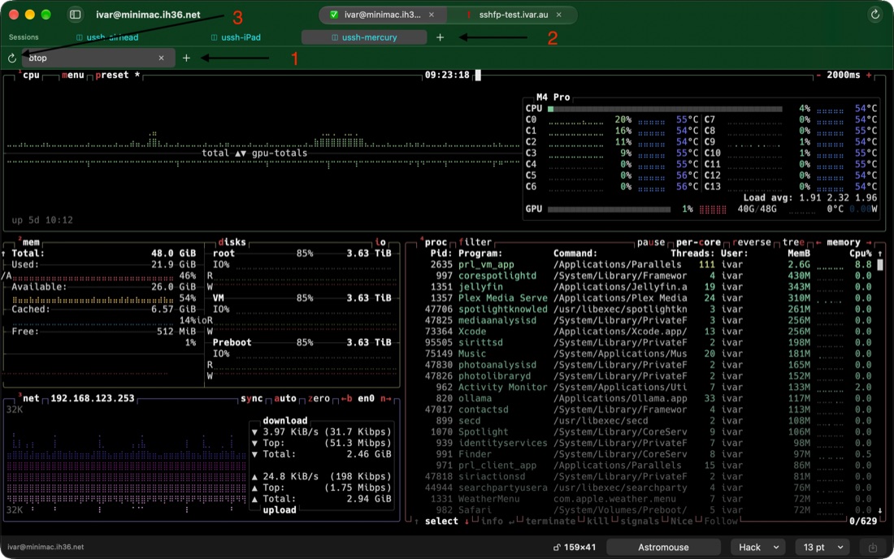The width and height of the screenshot is (894, 559).
Task: Click the red warning icon on the sshfp-test tab
Action: [x=469, y=15]
